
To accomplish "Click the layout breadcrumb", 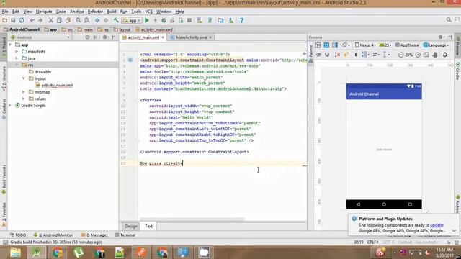I will [122, 29].
